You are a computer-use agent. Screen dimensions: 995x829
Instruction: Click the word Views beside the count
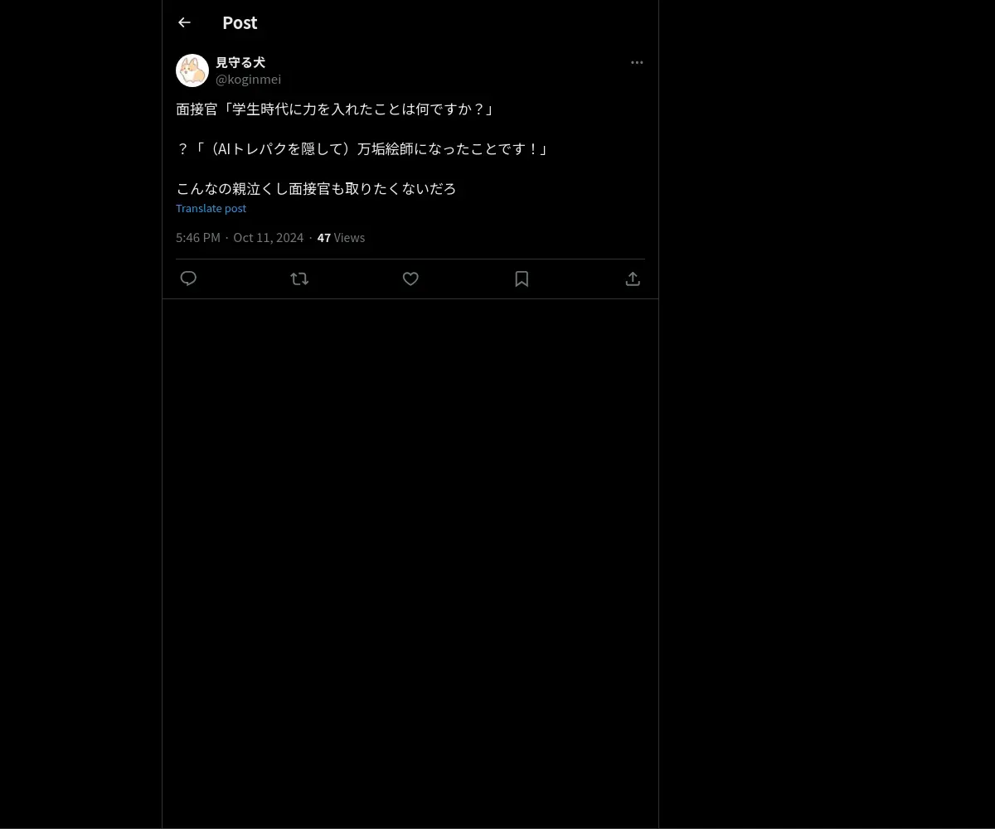[349, 237]
